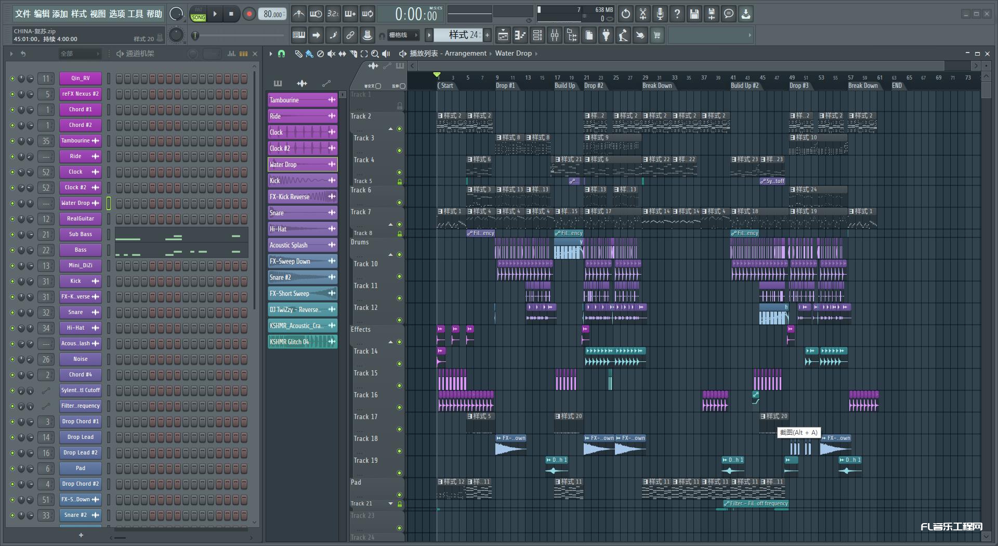998x546 pixels.
Task: Select the playlist paint brush tool
Action: [x=309, y=54]
